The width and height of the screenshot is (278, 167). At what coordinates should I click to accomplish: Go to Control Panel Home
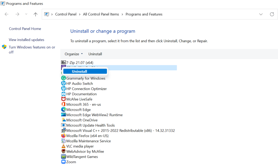pyautogui.click(x=25, y=29)
